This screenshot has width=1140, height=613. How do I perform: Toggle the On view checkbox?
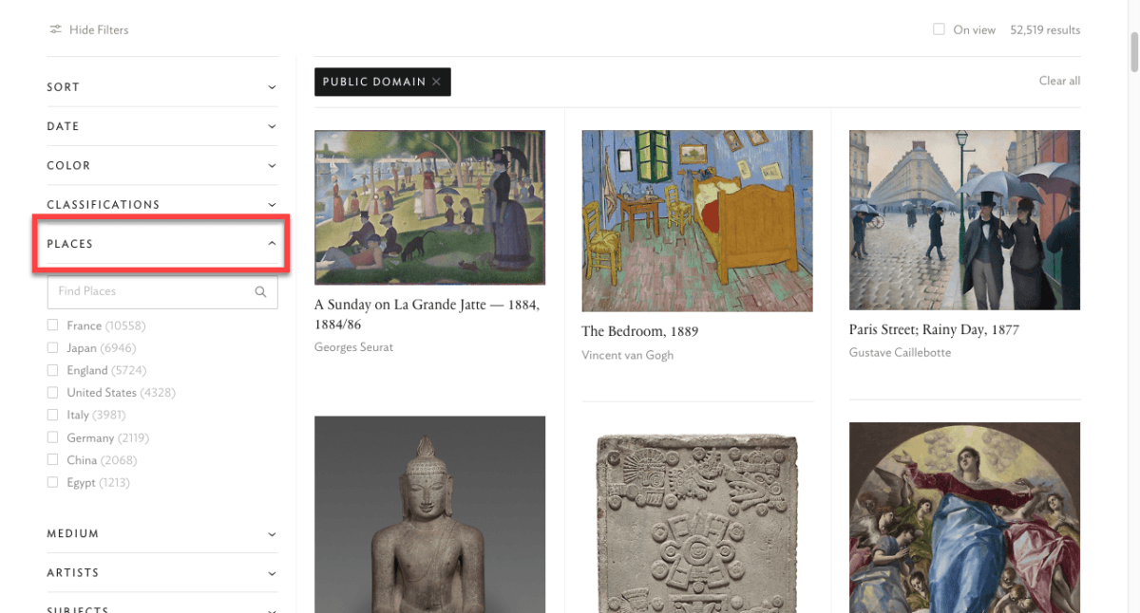click(939, 29)
